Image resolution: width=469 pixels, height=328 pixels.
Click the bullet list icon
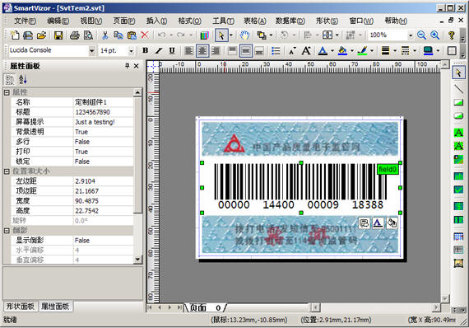[276, 51]
